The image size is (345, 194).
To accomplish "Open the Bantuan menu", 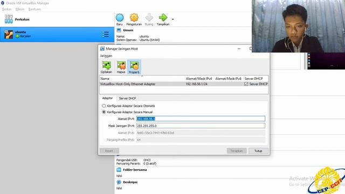I will pyautogui.click(x=34, y=9).
